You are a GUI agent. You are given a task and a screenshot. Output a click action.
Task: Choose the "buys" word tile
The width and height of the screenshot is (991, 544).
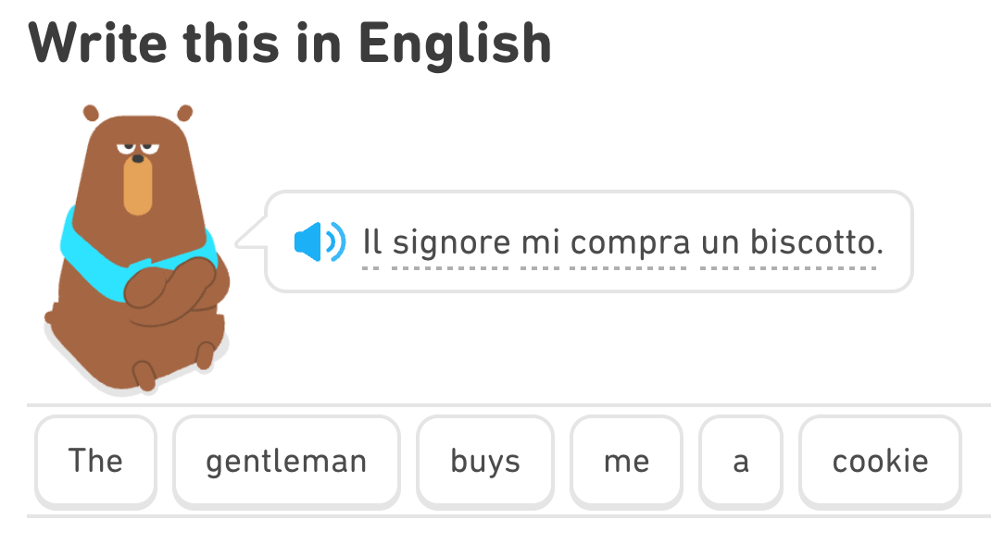coord(485,461)
